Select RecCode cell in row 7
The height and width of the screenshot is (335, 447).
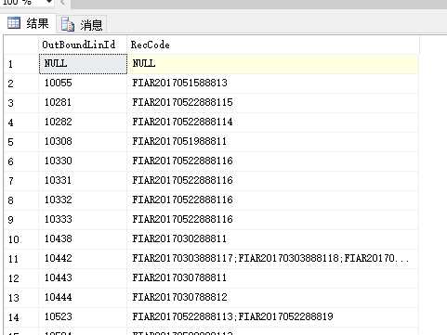[x=272, y=181]
